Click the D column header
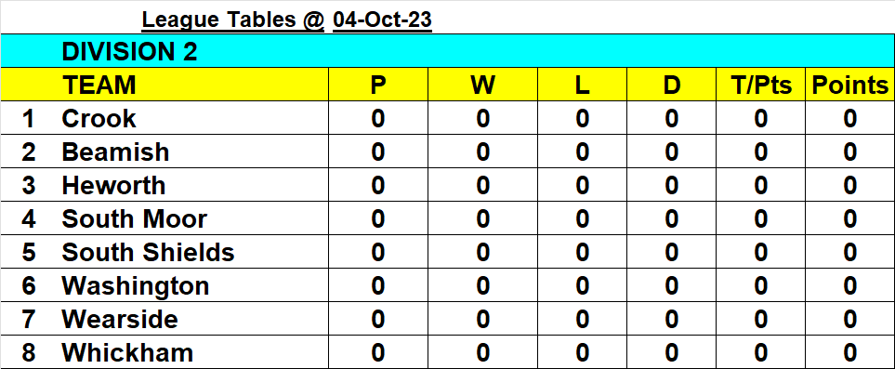The image size is (895, 369). (x=672, y=86)
